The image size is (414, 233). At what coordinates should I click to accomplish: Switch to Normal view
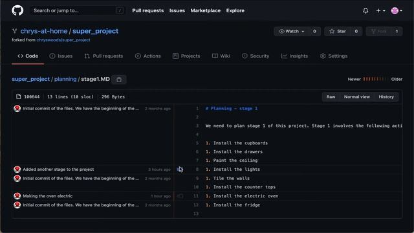point(356,96)
